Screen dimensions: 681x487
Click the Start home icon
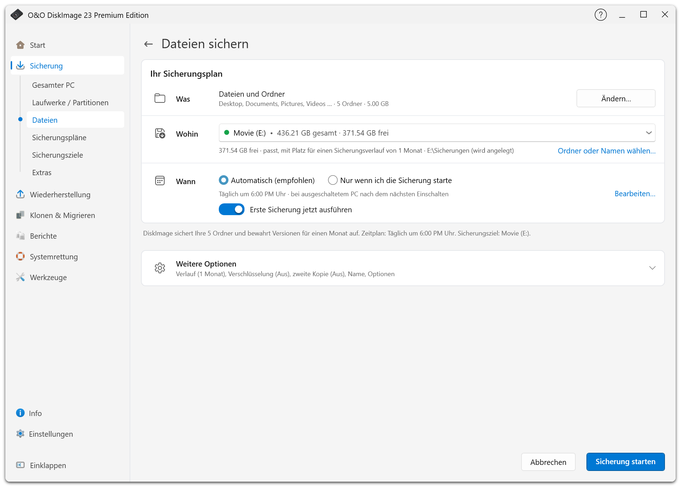point(20,45)
